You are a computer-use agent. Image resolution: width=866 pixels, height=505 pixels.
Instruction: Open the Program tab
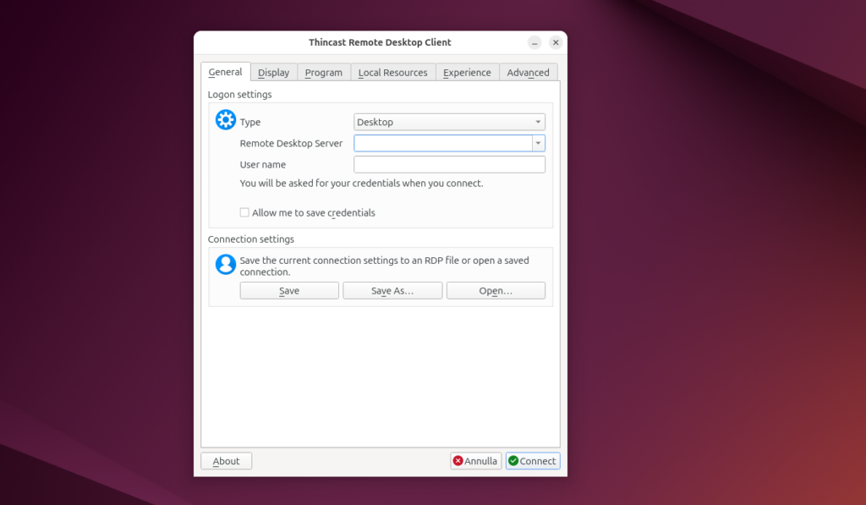(x=323, y=72)
